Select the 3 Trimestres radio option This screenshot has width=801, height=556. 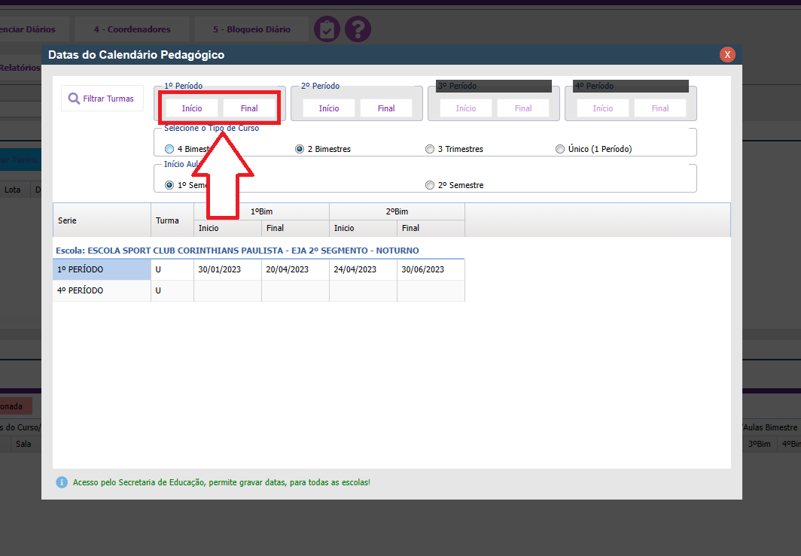coord(430,149)
